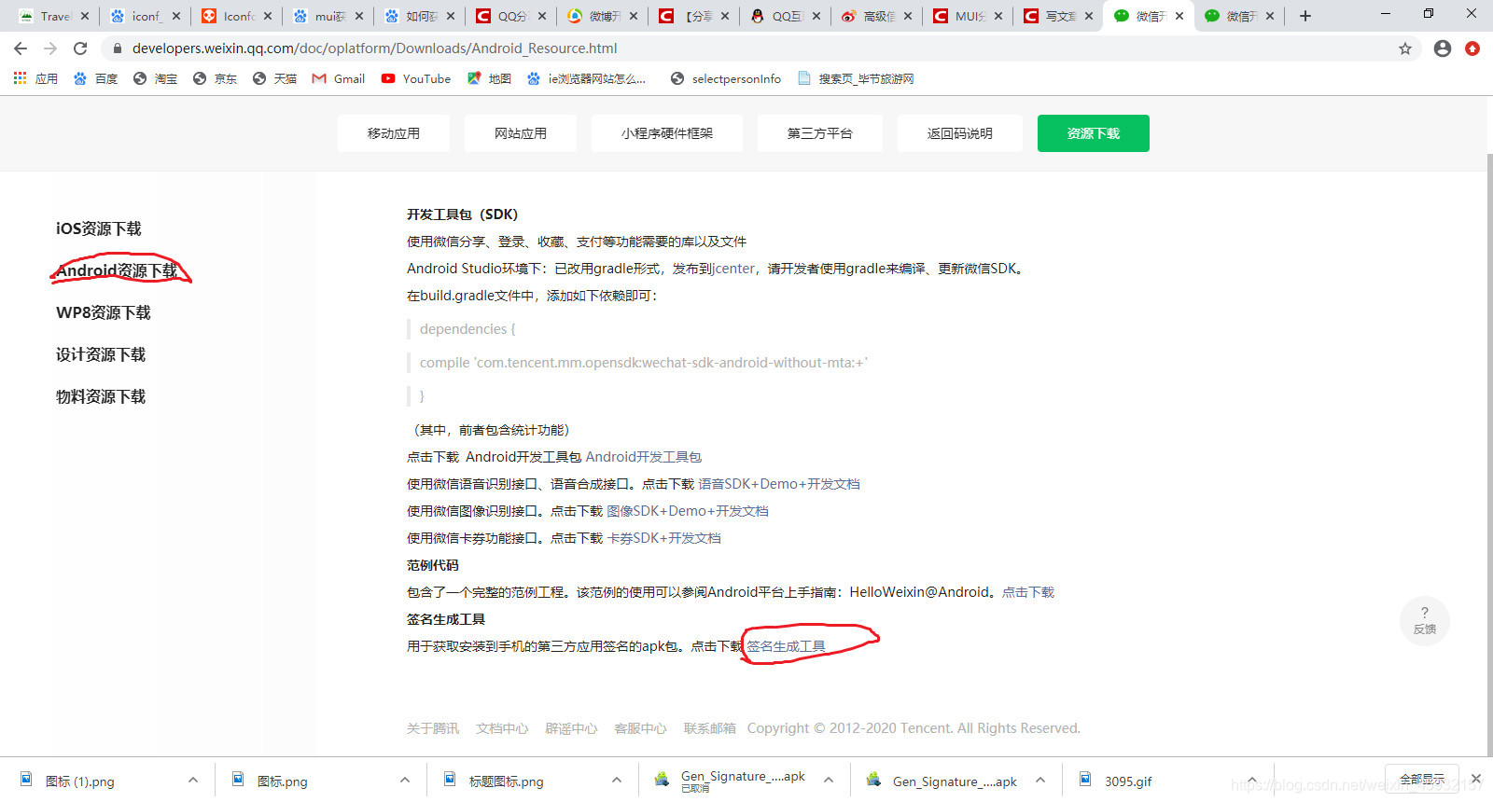Open the 搜索页_毕节旅游网 bookmark
1493x802 pixels.
pos(857,79)
